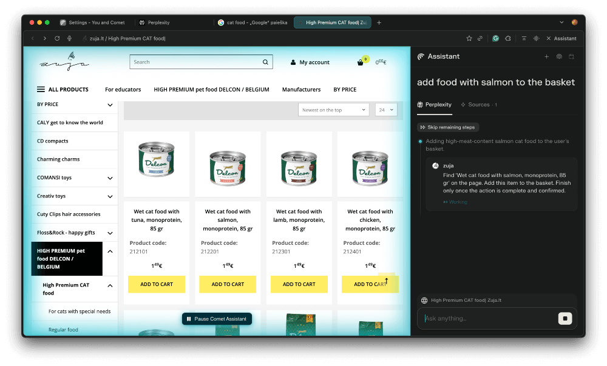607x366 pixels.
Task: Click the microphone icon in the toolbar
Action: [69, 38]
